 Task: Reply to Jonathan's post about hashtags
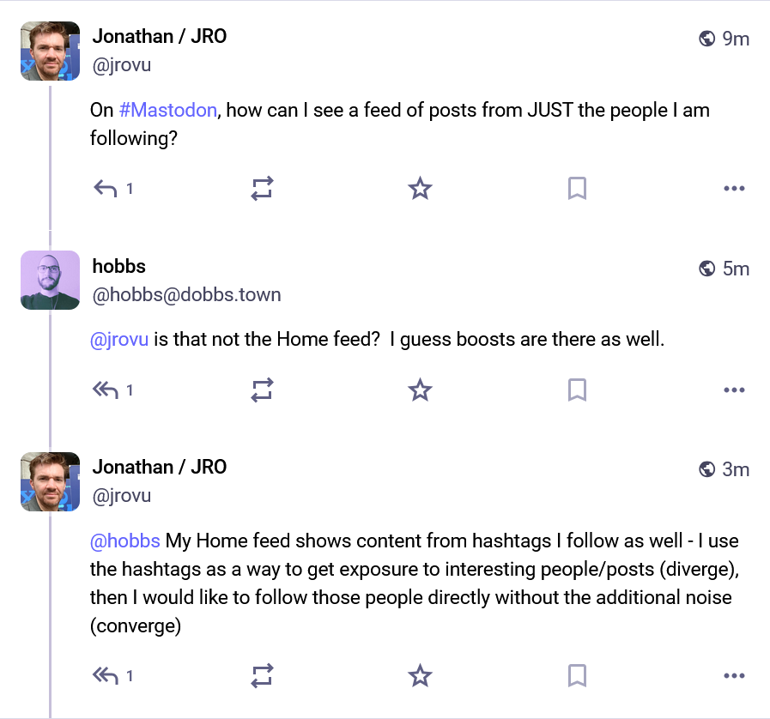point(105,676)
